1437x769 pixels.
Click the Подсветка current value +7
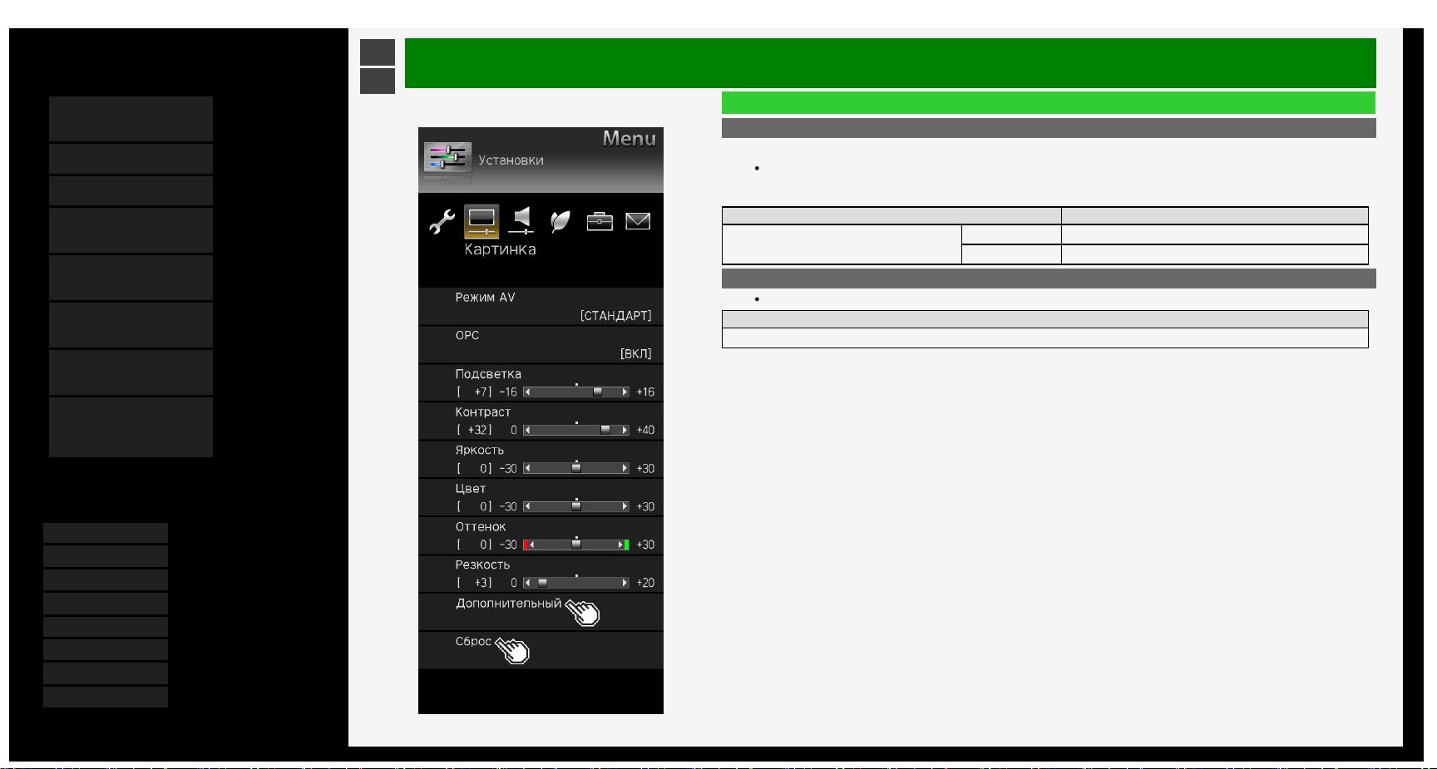pyautogui.click(x=481, y=392)
